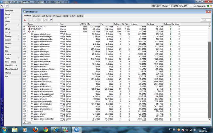Screen dimensions: 213x133
Task: Click the Remove (minus) toolbar button
Action: coord(31,20)
